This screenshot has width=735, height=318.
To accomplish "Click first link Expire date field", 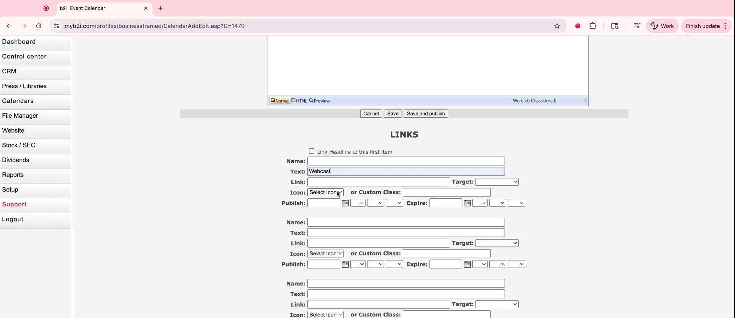I will pyautogui.click(x=446, y=203).
